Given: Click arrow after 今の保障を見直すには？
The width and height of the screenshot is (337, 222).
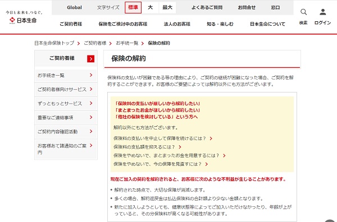Looking at the screenshot, I should click(206, 164).
